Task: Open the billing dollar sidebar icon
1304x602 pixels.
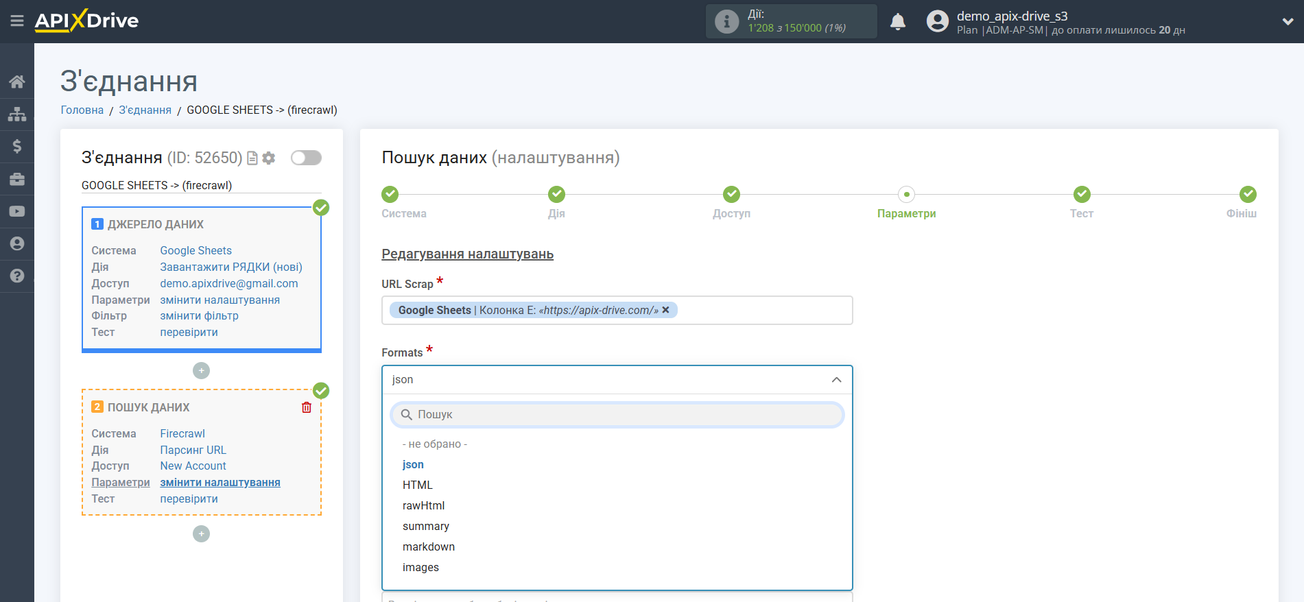Action: pos(17,146)
